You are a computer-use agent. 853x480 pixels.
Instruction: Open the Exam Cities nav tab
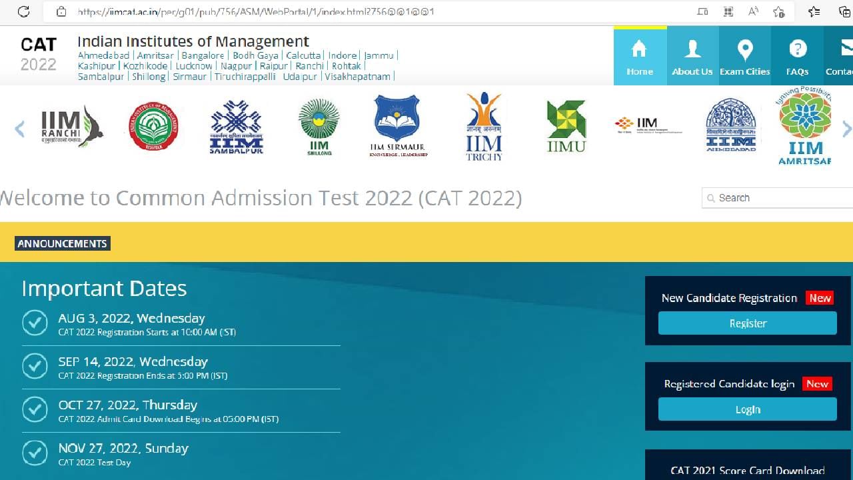745,57
